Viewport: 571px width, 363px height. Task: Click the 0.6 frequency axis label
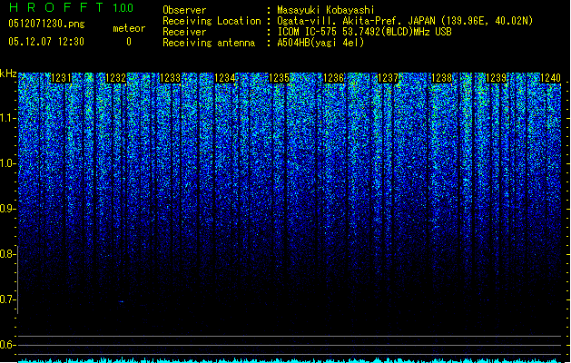8,345
